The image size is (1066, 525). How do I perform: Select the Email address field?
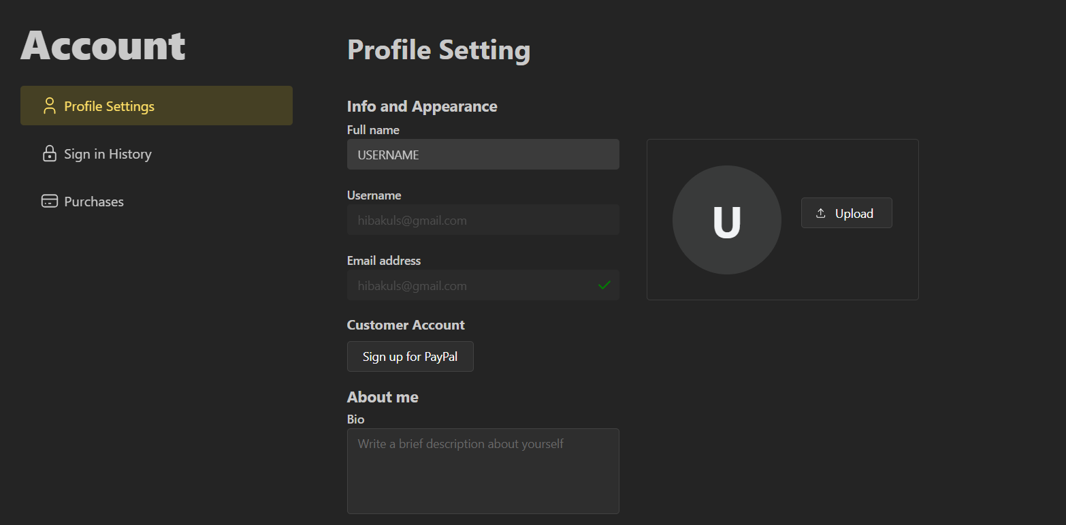pyautogui.click(x=470, y=285)
